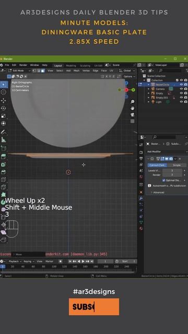The height and width of the screenshot is (334, 188).
Task: Open the Object Data properties tab
Action: tap(141, 222)
